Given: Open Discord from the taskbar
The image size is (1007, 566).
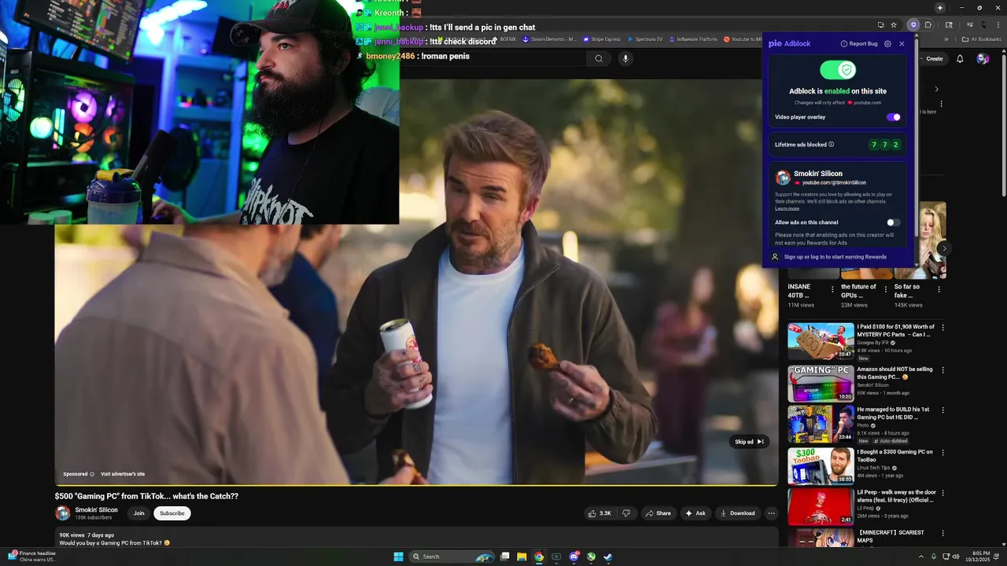Looking at the screenshot, I should 574,557.
